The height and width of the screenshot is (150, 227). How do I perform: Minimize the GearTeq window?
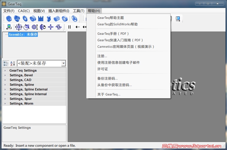coord(200,4)
